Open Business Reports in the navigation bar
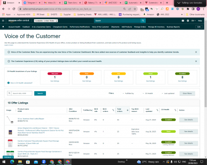The image size is (207, 165). [173, 27]
